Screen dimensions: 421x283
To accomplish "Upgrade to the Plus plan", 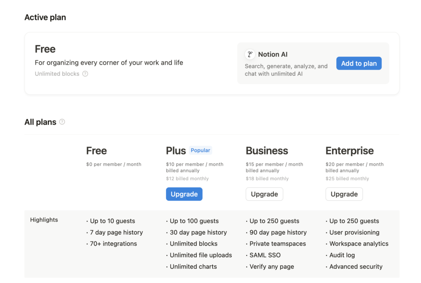I will pyautogui.click(x=184, y=194).
